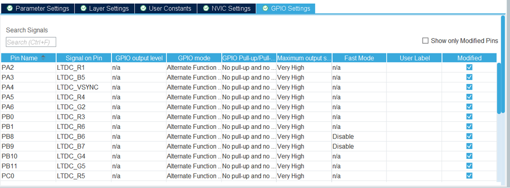Toggle the Modified checkbox for PC0
510x188 pixels.
point(469,176)
